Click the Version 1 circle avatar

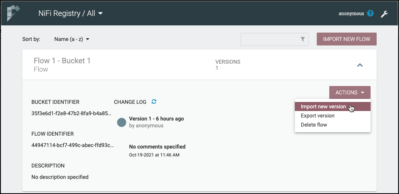point(121,122)
